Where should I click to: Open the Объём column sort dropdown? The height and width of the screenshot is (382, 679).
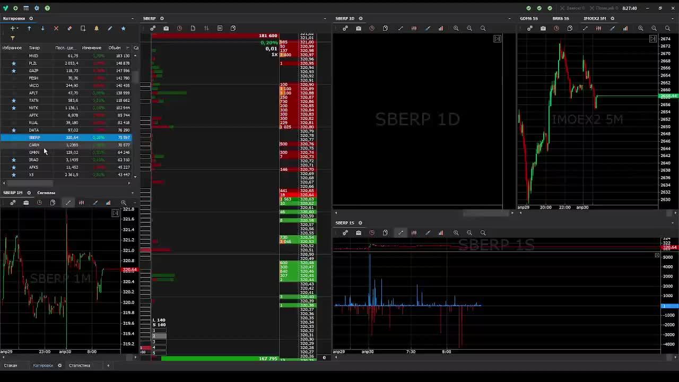tap(127, 48)
